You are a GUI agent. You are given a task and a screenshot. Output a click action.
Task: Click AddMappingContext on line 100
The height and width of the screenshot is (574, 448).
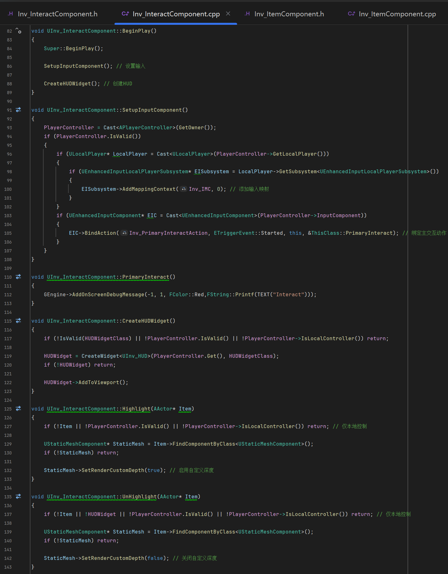[149, 189]
